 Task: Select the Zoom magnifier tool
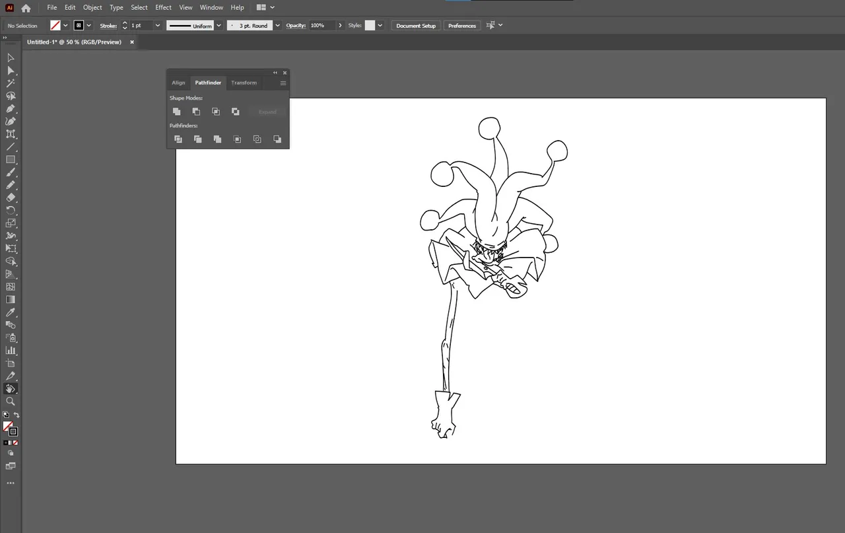[x=11, y=401]
